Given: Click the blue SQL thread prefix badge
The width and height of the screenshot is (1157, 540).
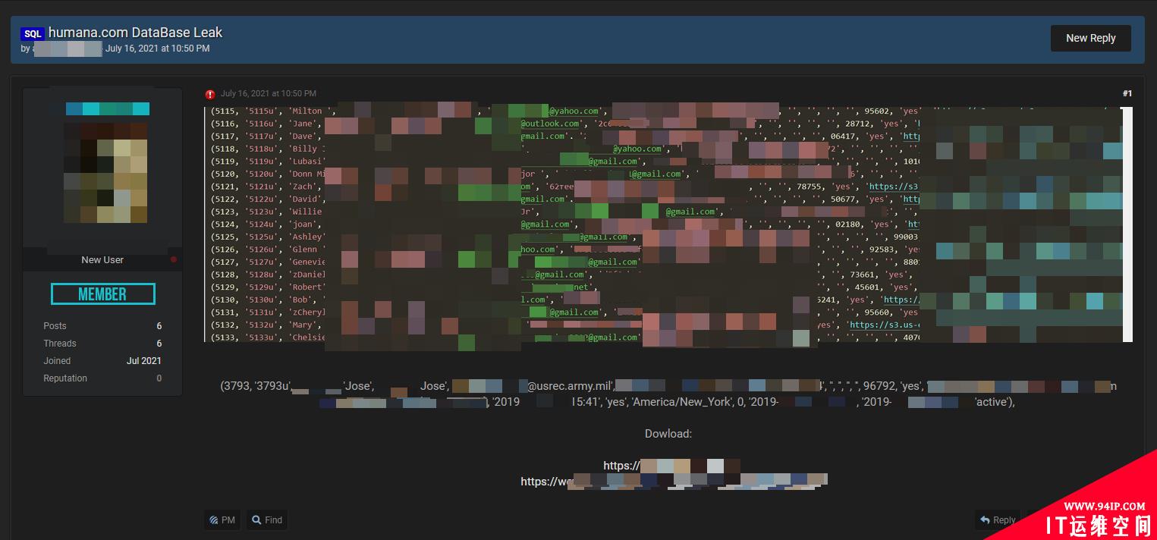Looking at the screenshot, I should point(33,34).
